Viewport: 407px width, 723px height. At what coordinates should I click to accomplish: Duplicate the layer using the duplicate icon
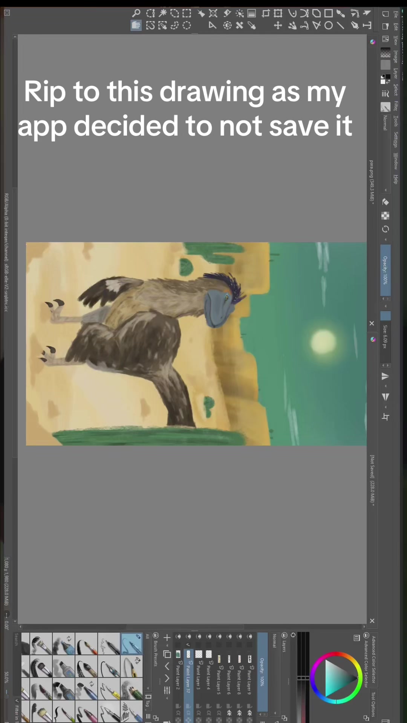click(167, 654)
